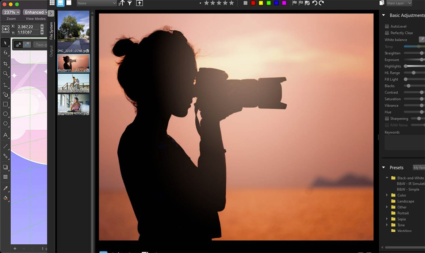
Task: Toggle the eye preview button in property bar
Action: pyautogui.click(x=27, y=45)
